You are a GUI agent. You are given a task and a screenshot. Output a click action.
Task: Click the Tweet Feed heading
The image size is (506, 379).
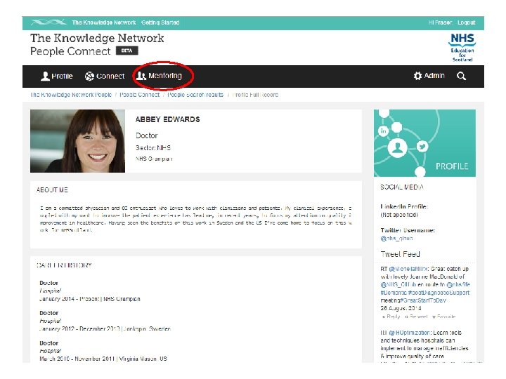tap(400, 254)
